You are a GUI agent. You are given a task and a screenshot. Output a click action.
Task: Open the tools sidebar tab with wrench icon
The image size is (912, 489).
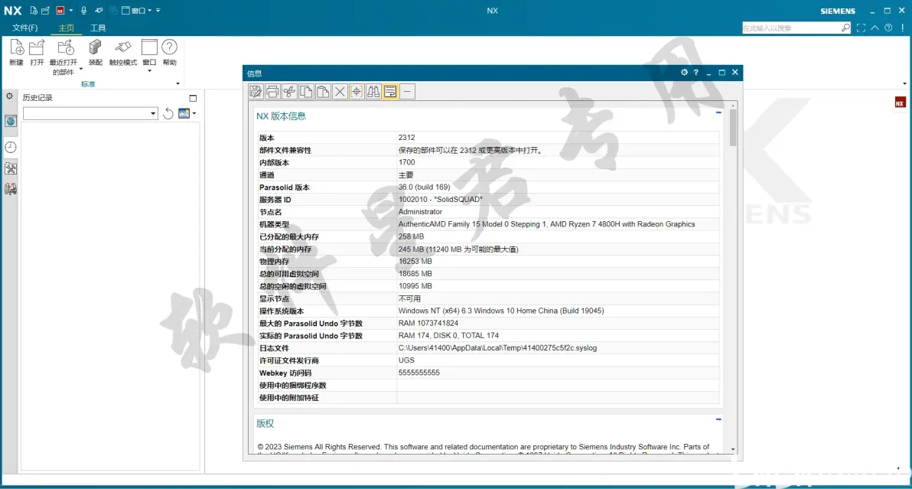coord(11,168)
